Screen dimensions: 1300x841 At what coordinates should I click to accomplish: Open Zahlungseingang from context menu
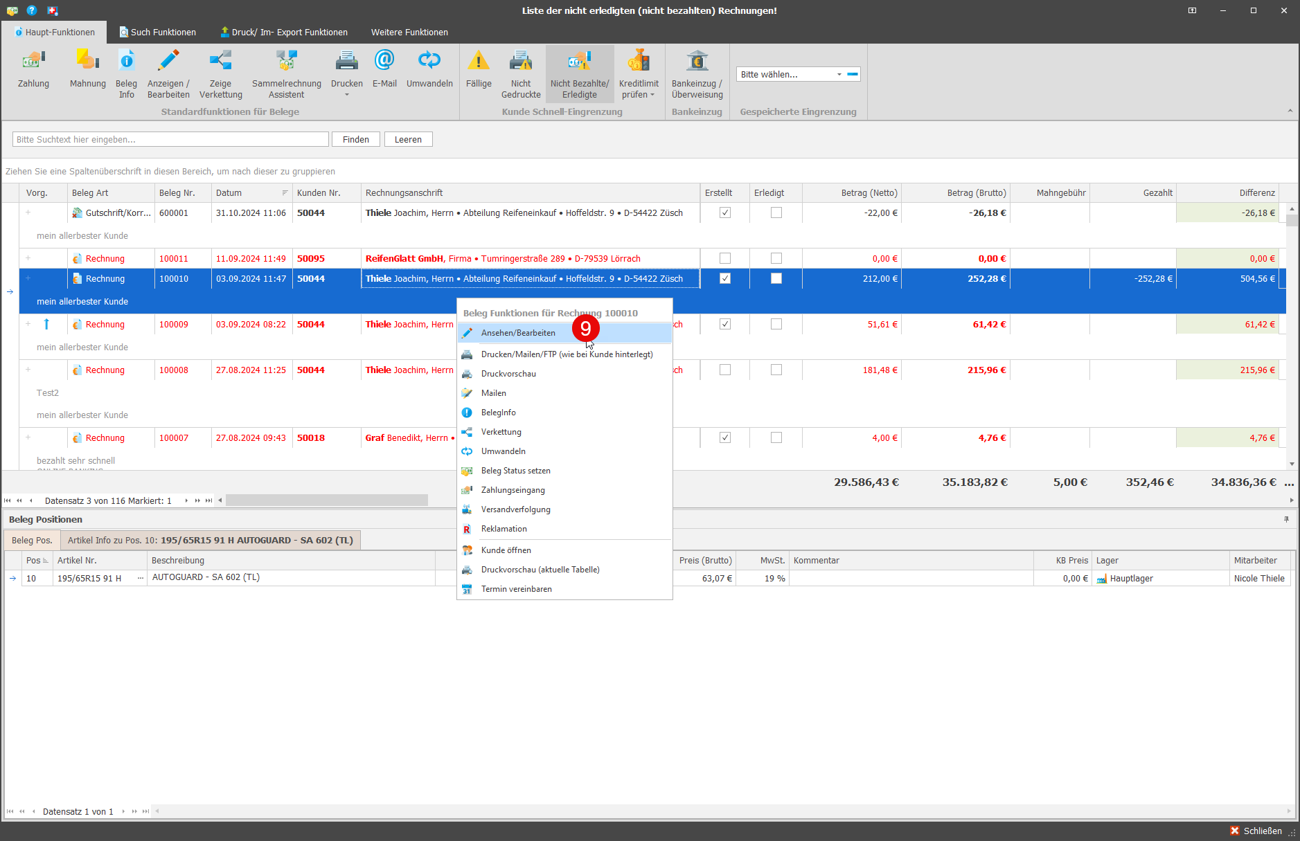(564, 490)
